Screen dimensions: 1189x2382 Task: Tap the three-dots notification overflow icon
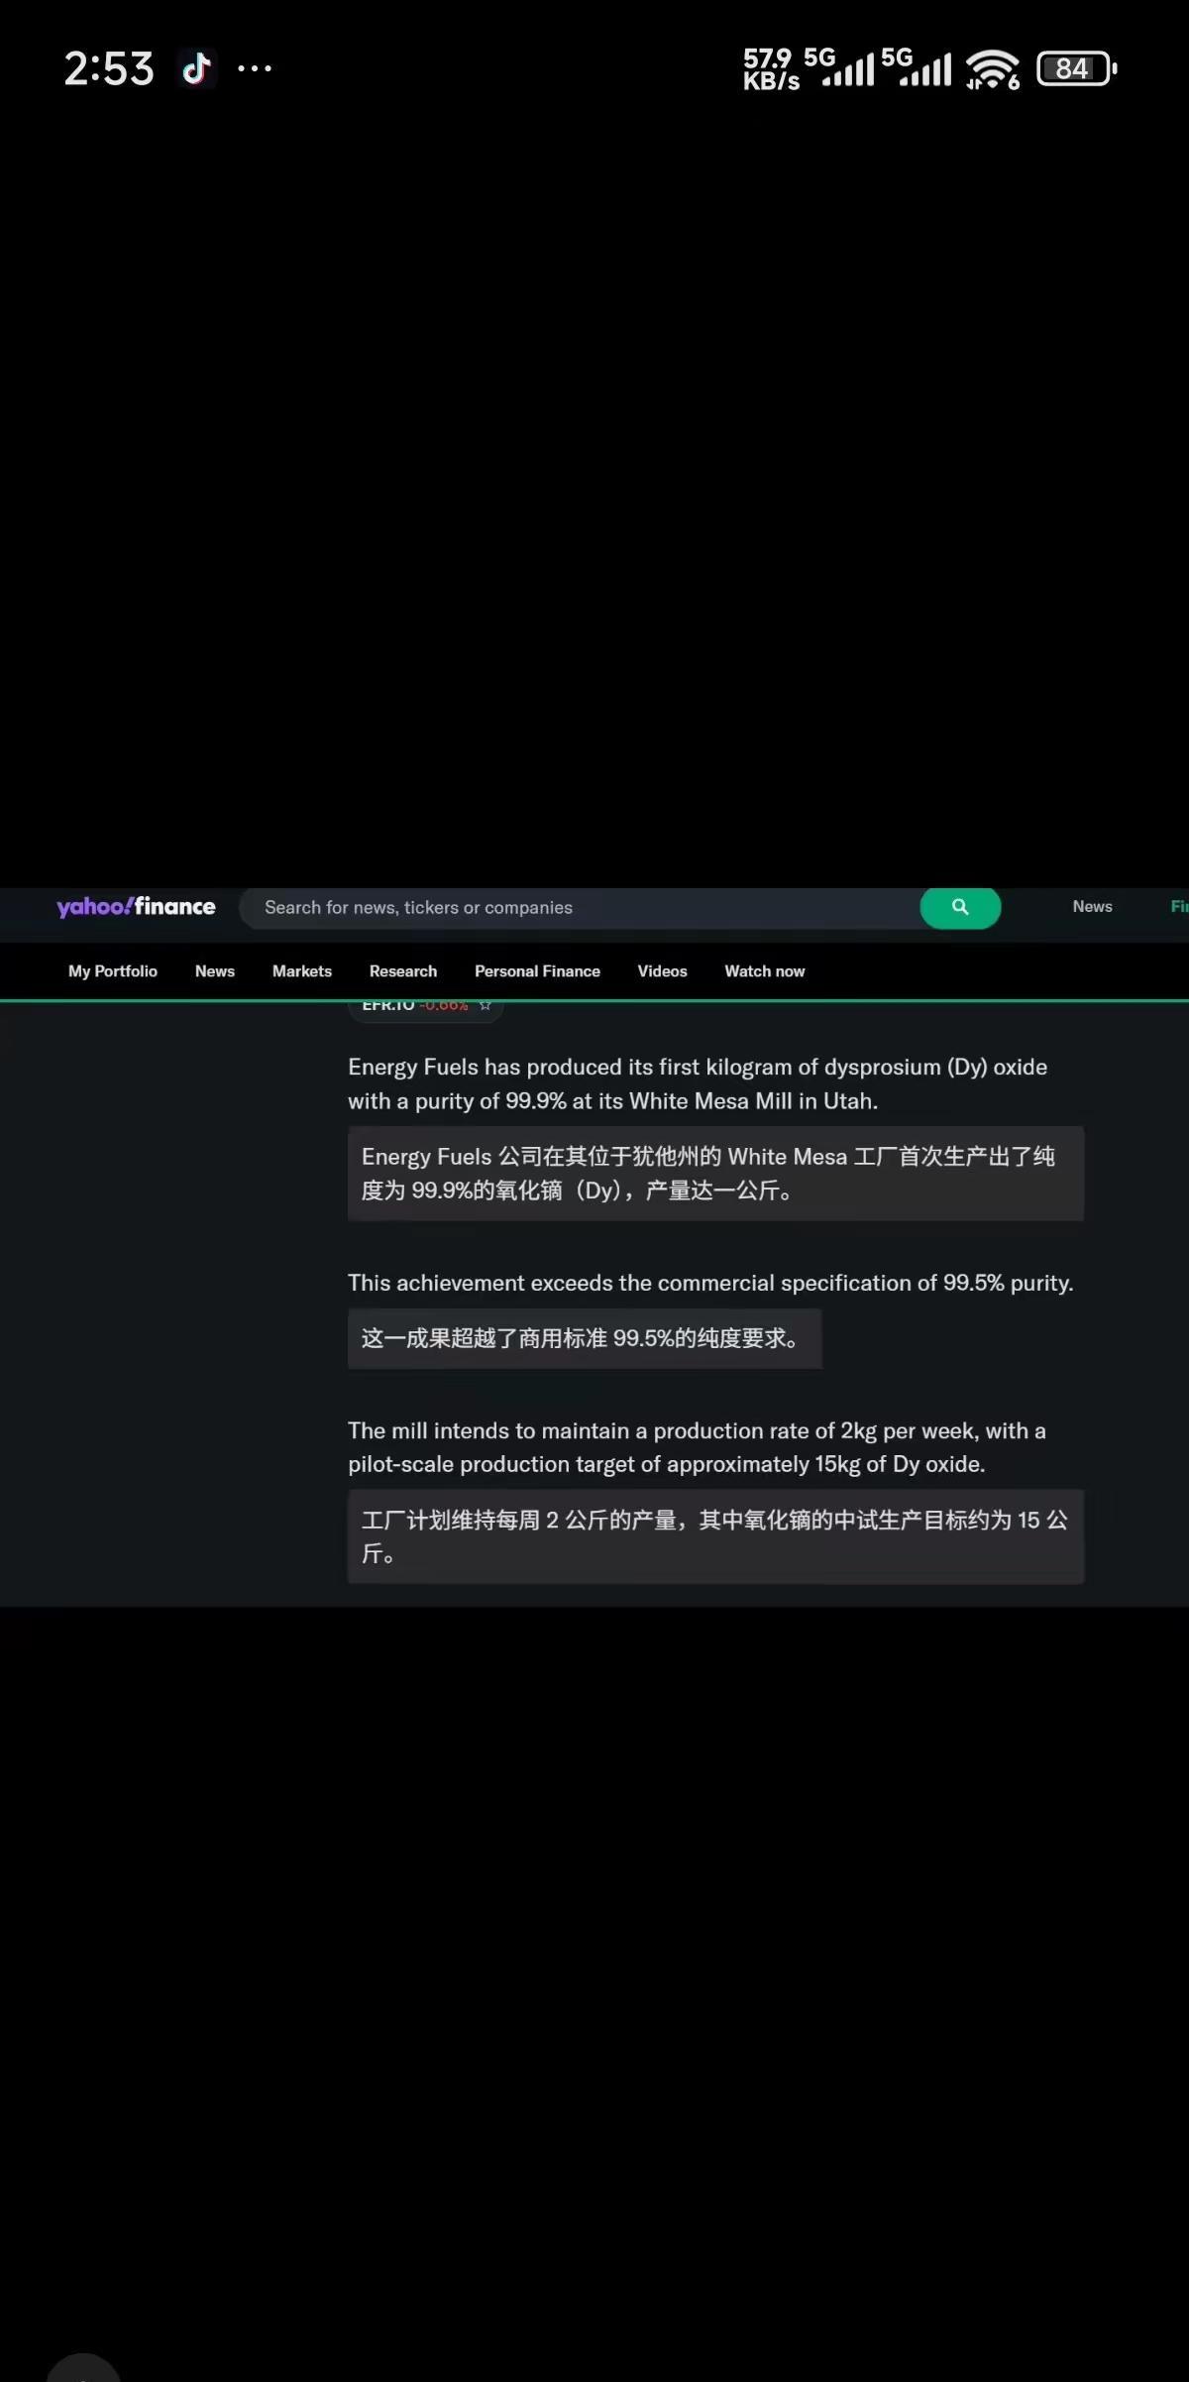tap(255, 68)
